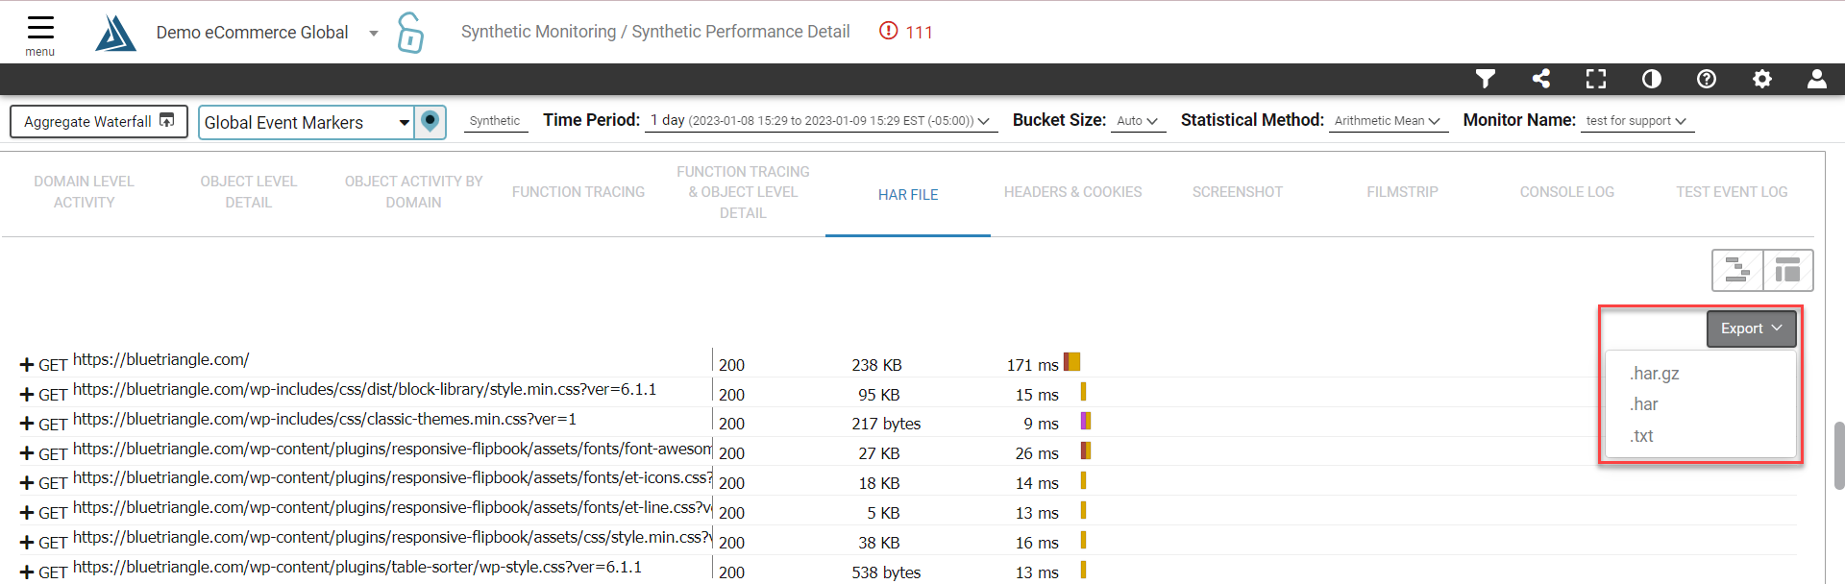This screenshot has height=584, width=1845.
Task: Switch to the Filmstrip tab
Action: tap(1402, 192)
